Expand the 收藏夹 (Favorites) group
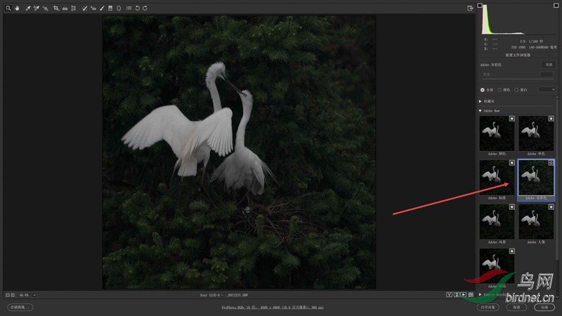 (481, 101)
